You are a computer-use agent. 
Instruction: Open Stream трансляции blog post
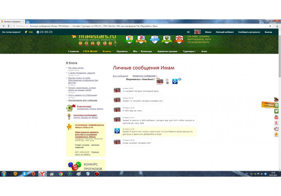pyautogui.click(x=82, y=89)
